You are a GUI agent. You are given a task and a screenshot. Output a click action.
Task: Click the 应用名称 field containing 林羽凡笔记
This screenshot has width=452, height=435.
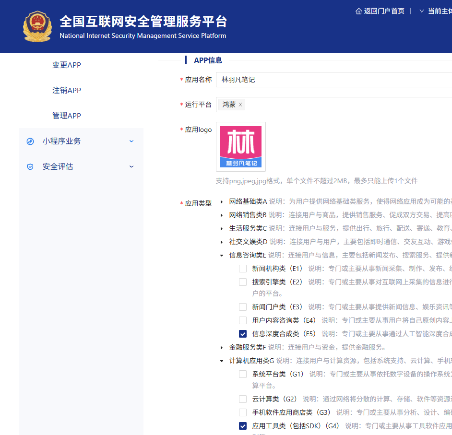334,80
